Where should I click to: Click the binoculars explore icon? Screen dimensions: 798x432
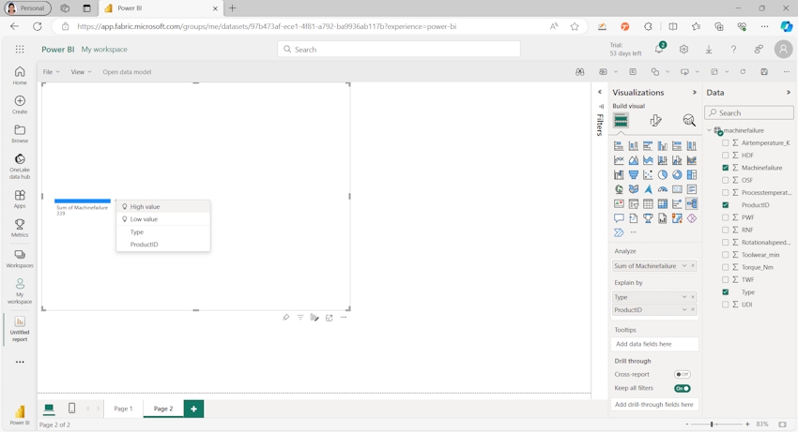[579, 72]
